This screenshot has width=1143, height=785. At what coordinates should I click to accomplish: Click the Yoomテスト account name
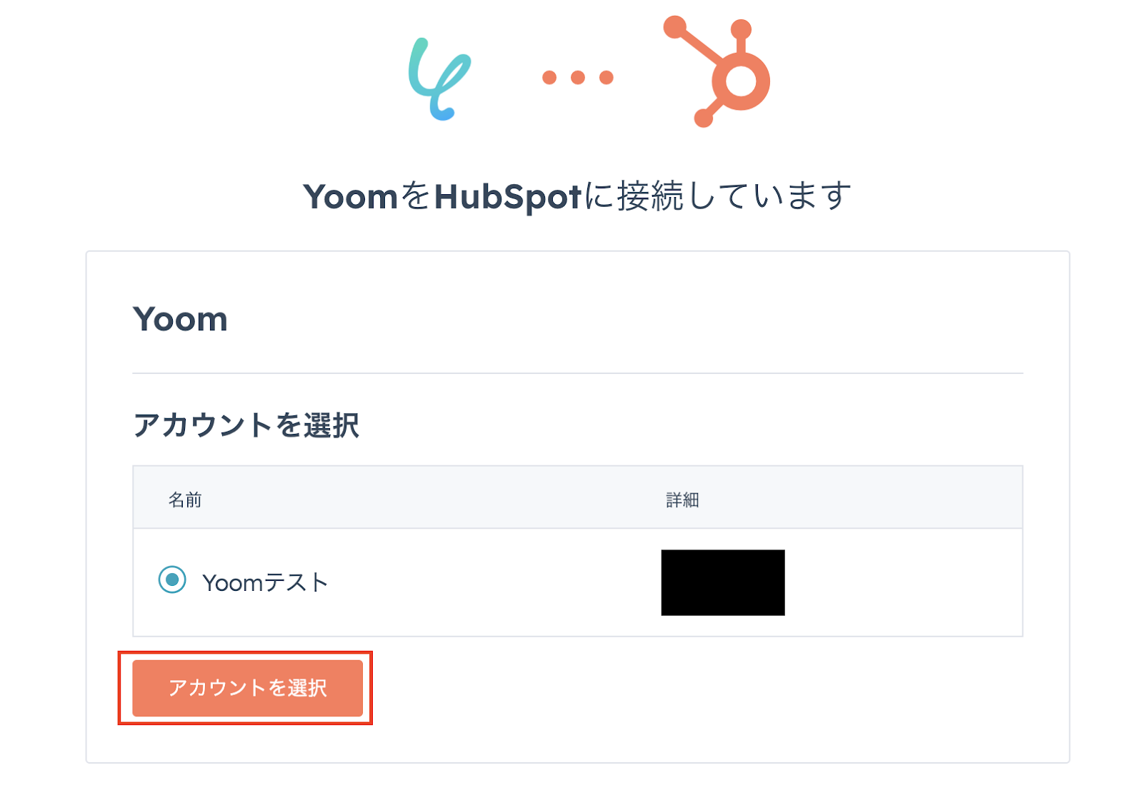pyautogui.click(x=265, y=582)
